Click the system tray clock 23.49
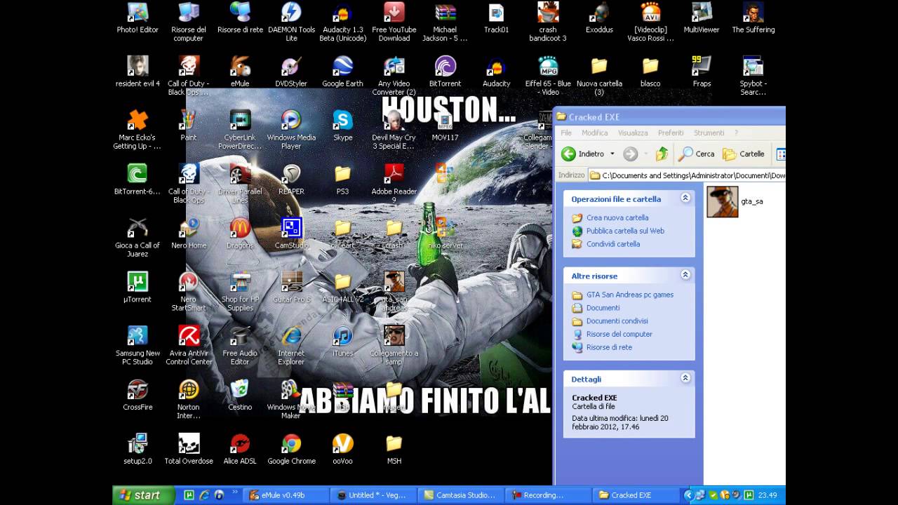The height and width of the screenshot is (505, 898). pos(767,495)
